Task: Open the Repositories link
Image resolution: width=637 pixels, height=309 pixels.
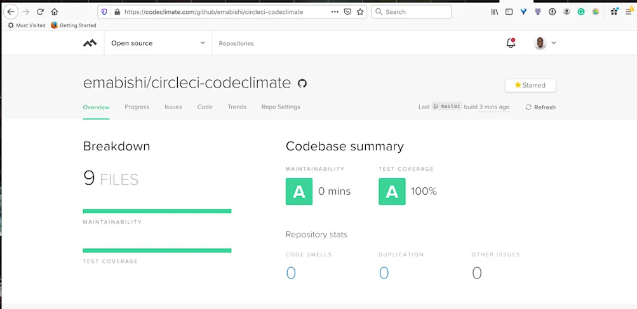Action: point(236,43)
